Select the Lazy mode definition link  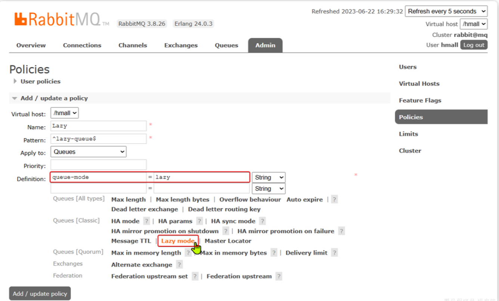click(x=177, y=241)
